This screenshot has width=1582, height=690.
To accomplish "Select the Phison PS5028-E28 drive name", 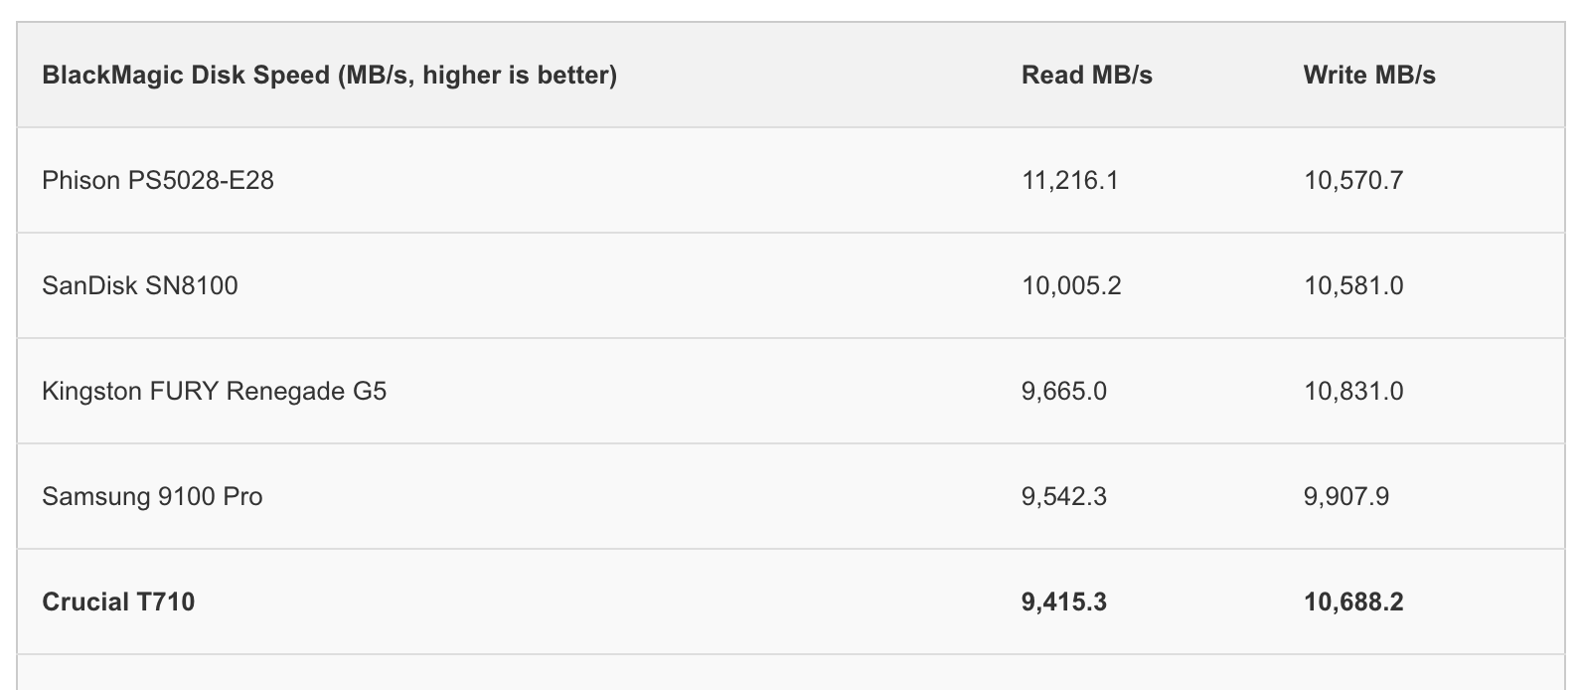I will click(x=158, y=181).
